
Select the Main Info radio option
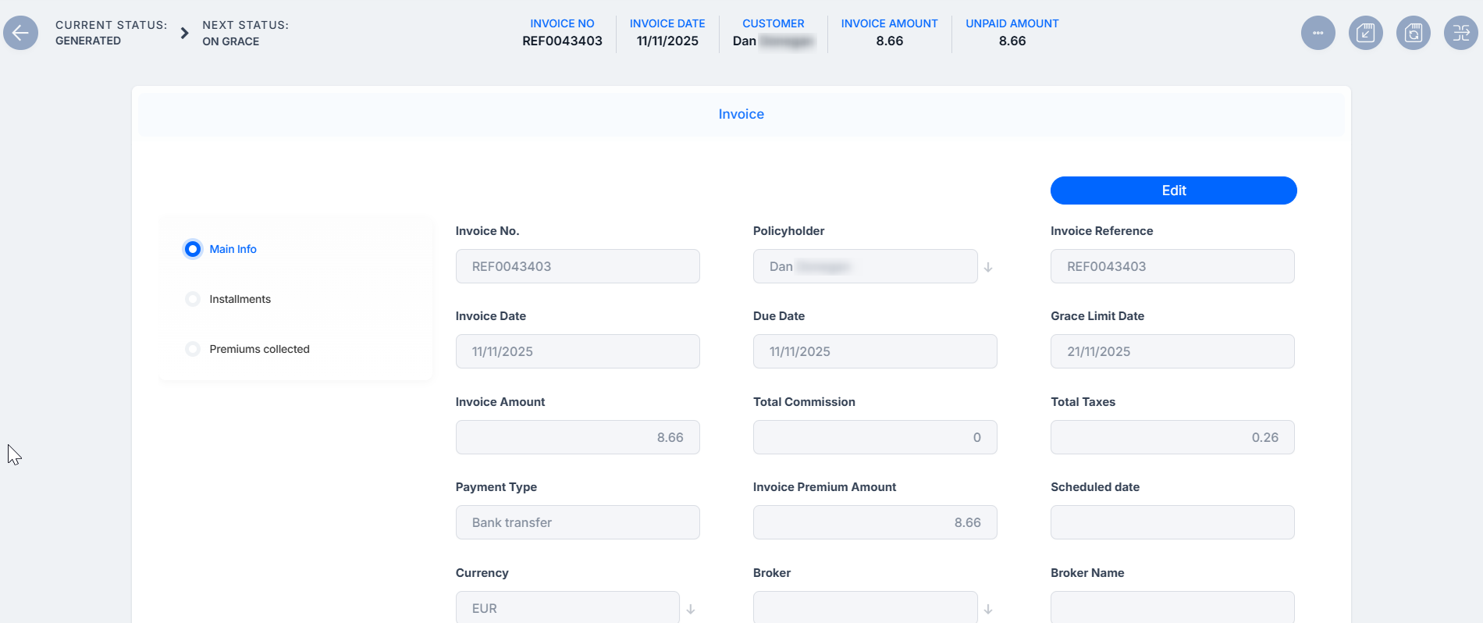(193, 249)
